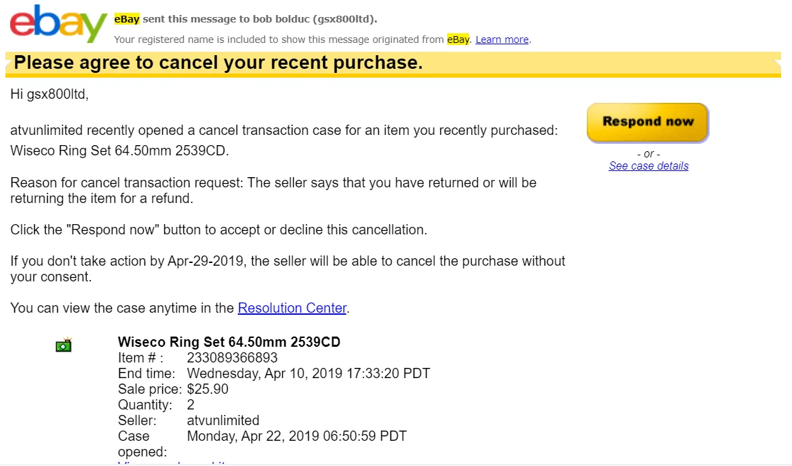Click the eBay logo
The height and width of the screenshot is (466, 792).
coord(58,26)
